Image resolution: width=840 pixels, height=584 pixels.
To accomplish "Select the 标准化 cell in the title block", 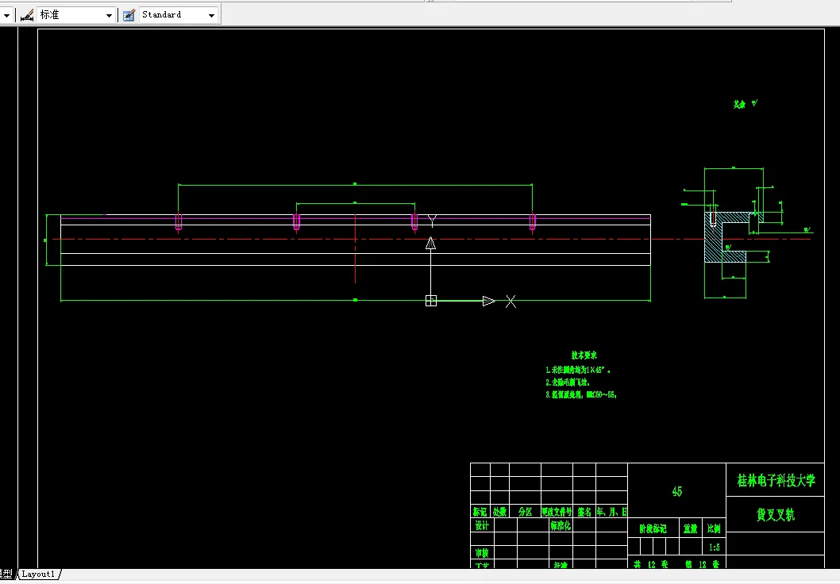I will pos(561,525).
